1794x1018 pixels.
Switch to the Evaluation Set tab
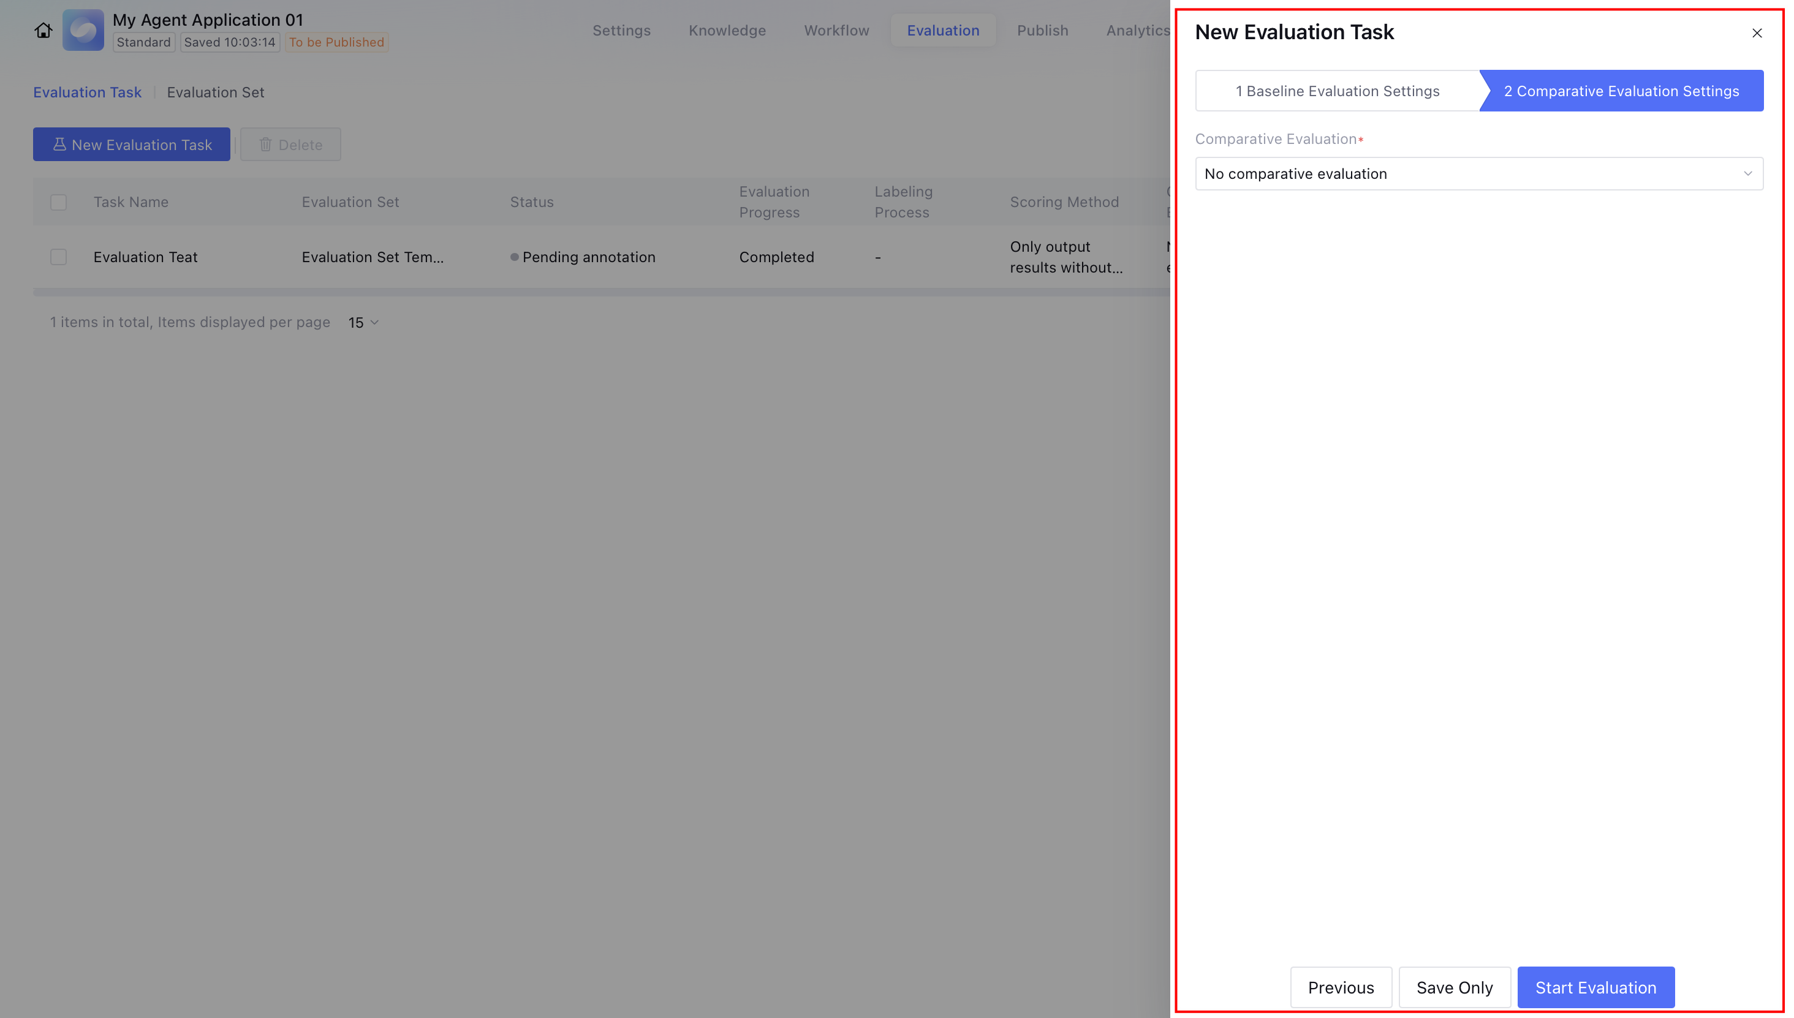tap(216, 92)
